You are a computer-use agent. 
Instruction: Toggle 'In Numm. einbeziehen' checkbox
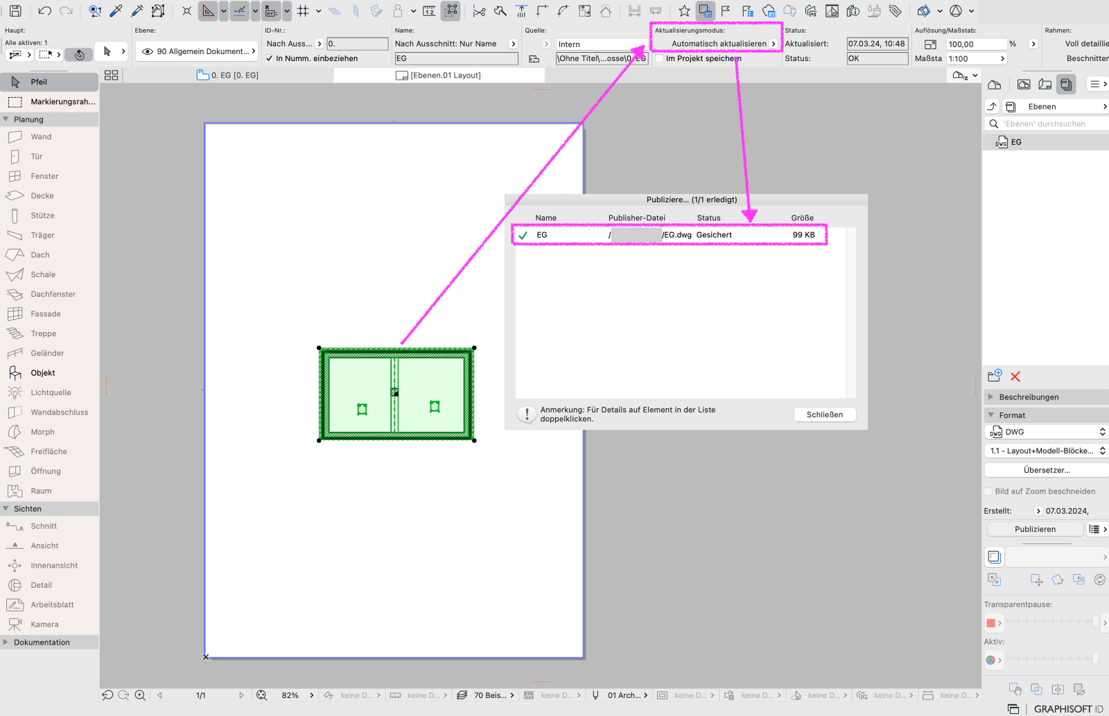pos(269,58)
